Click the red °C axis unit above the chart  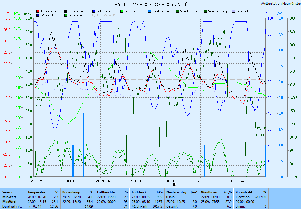7,14
